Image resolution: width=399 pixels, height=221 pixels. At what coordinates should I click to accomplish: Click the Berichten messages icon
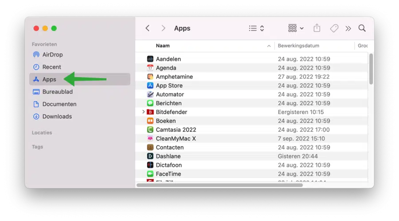point(150,103)
